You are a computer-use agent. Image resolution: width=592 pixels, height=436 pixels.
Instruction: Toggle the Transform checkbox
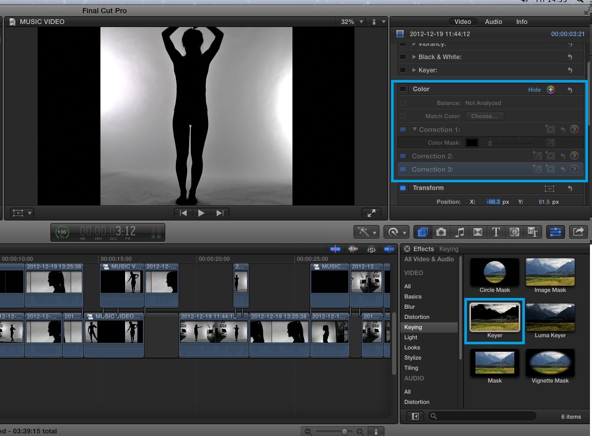tap(403, 188)
